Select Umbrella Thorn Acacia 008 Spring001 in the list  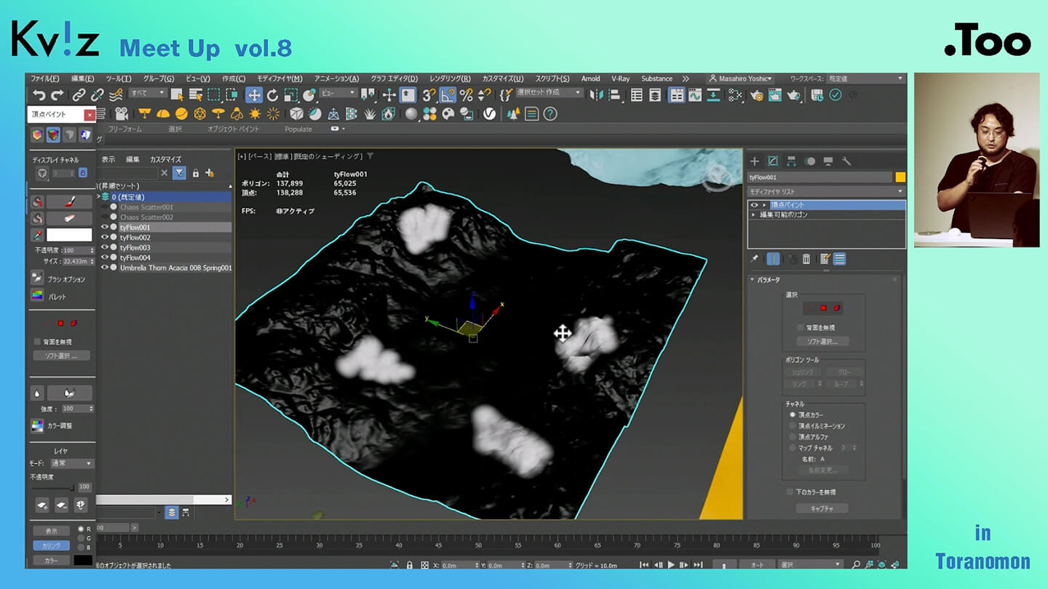[175, 268]
